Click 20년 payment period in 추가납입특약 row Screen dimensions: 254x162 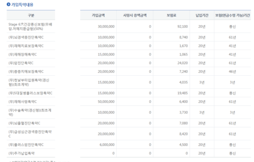pos(202,153)
